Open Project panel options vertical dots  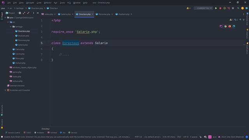pos(33,13)
